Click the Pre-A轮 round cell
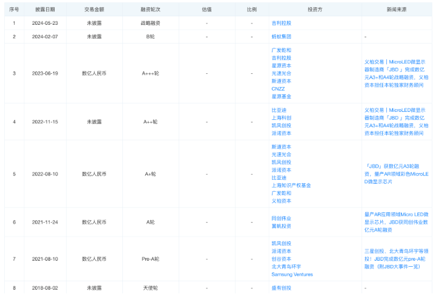Viewport: 436px width, 300px height. pos(150,259)
